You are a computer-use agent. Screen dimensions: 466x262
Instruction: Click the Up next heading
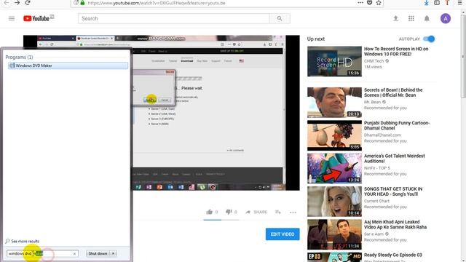click(315, 39)
